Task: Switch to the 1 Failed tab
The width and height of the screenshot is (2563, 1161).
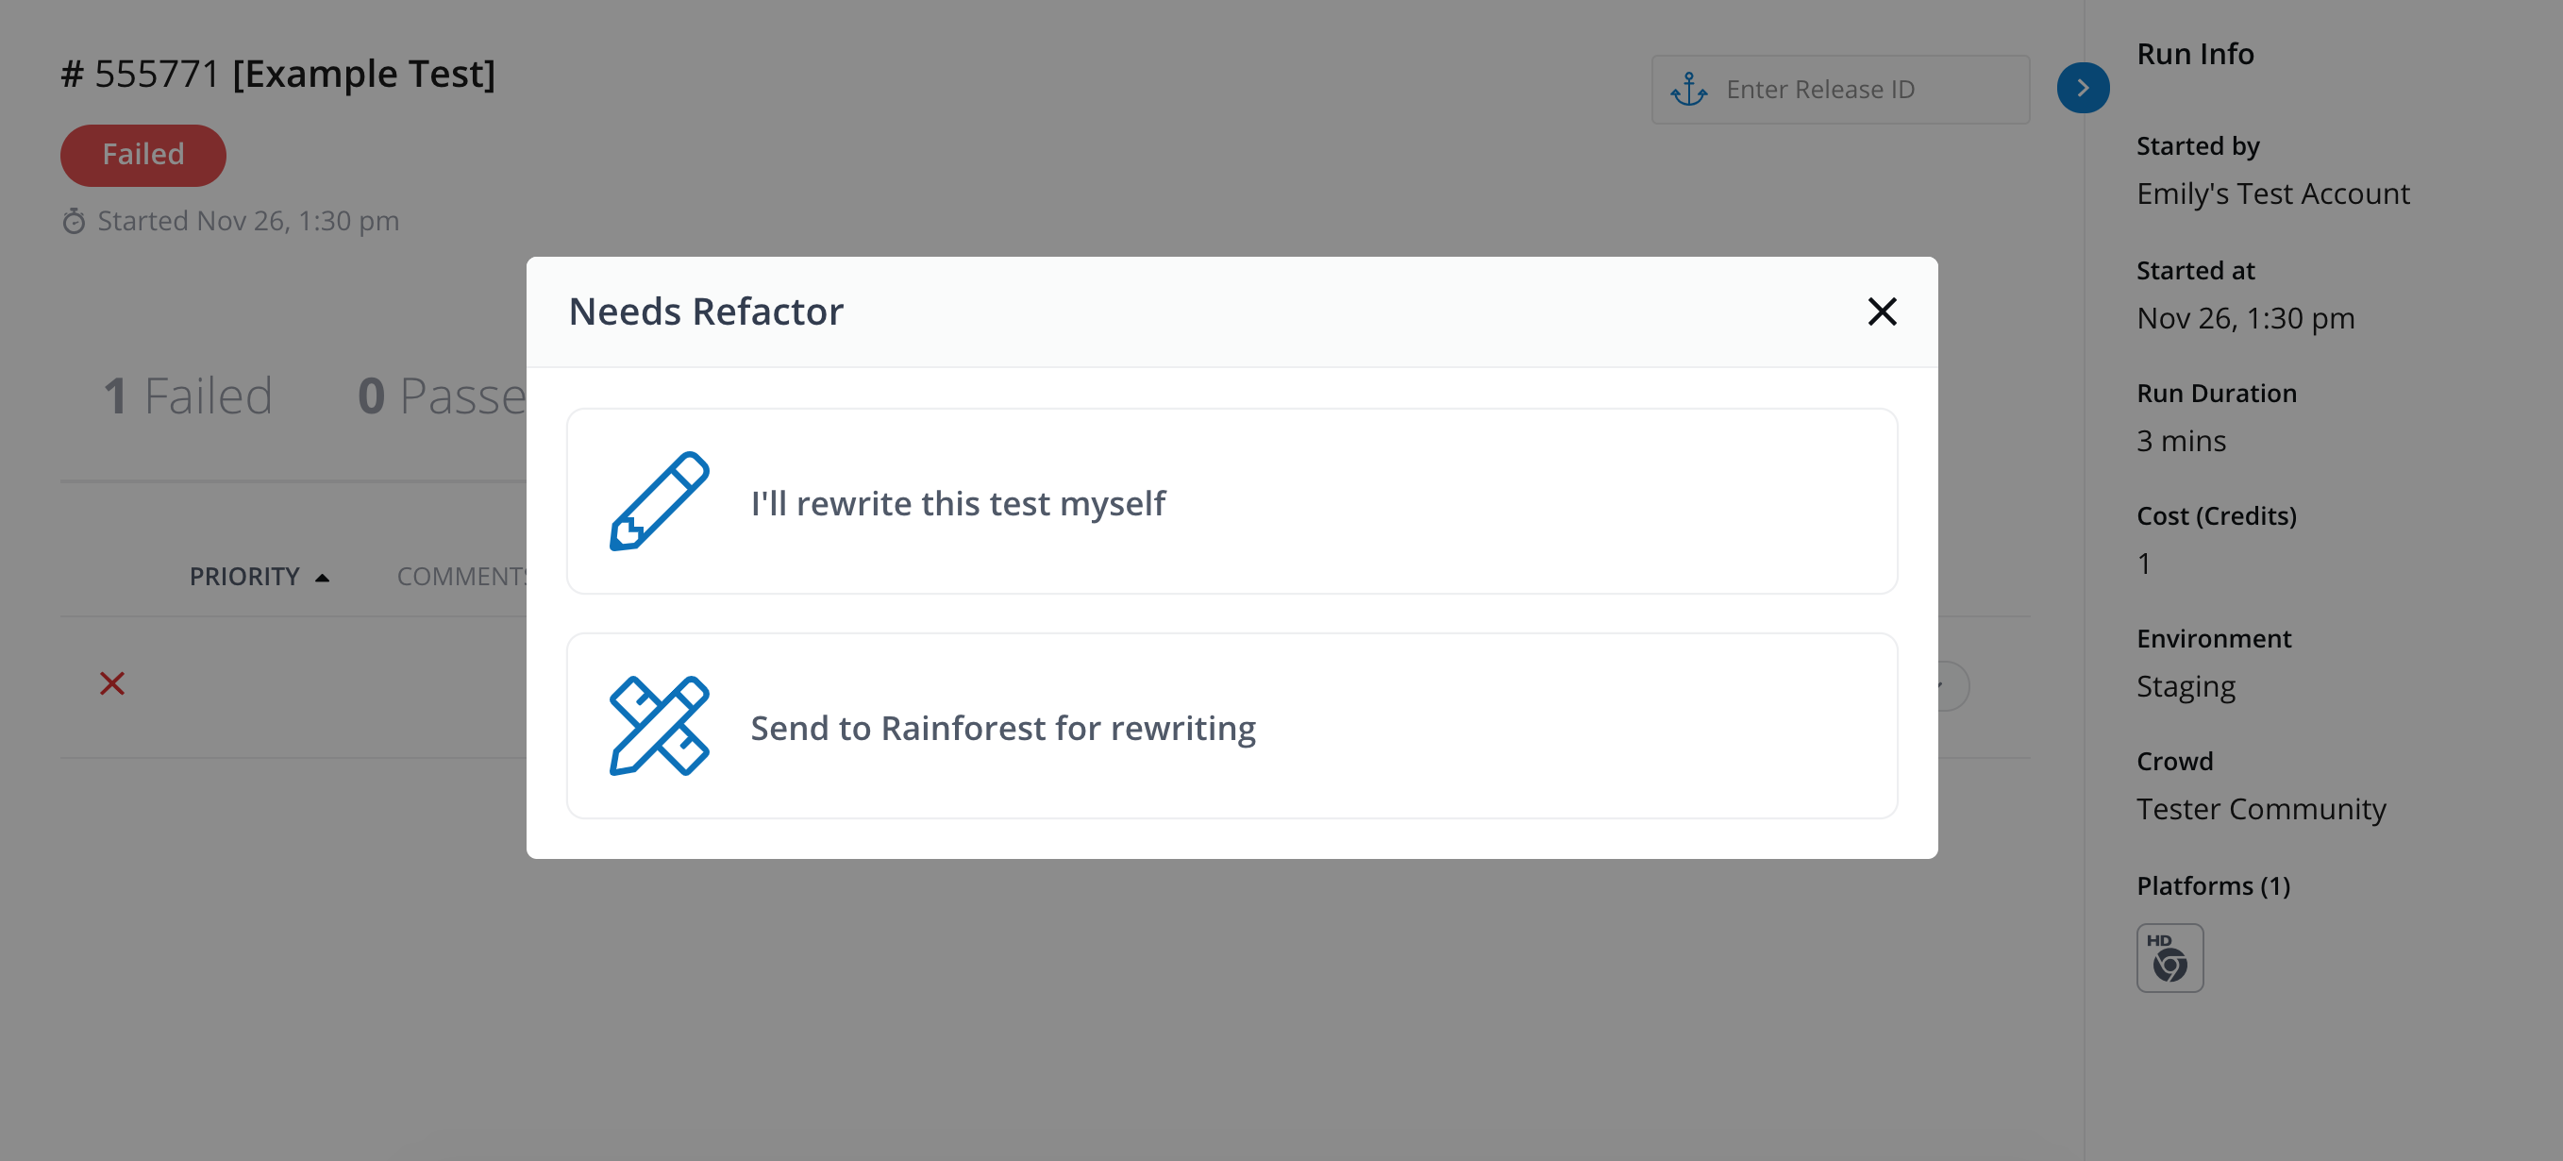Action: coord(188,395)
